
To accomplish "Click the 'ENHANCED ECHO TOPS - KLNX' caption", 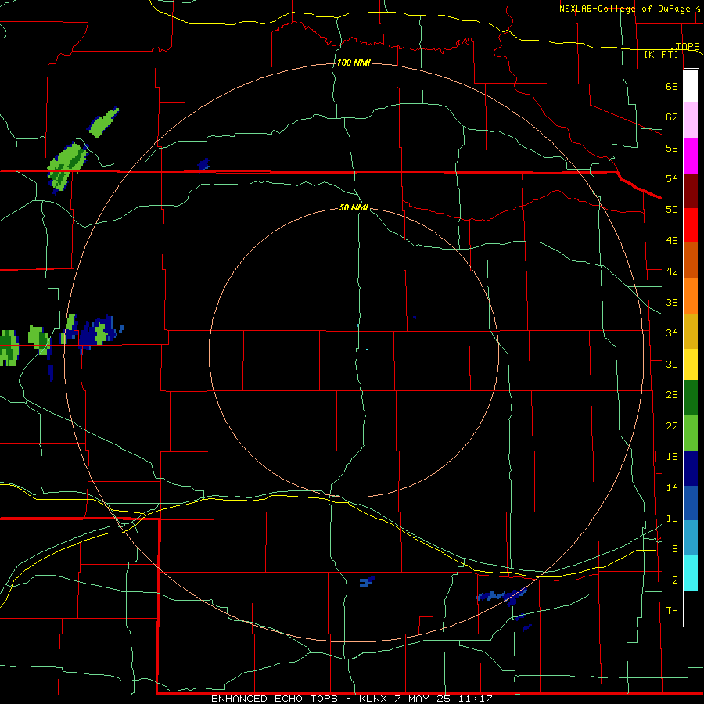I will [x=300, y=699].
